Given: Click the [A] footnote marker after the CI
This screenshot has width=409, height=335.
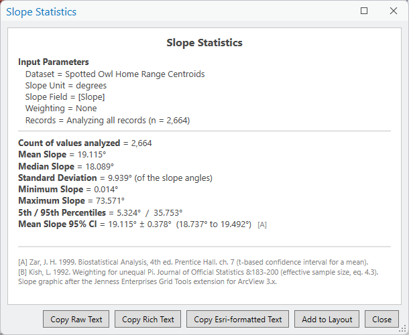Looking at the screenshot, I should (262, 224).
